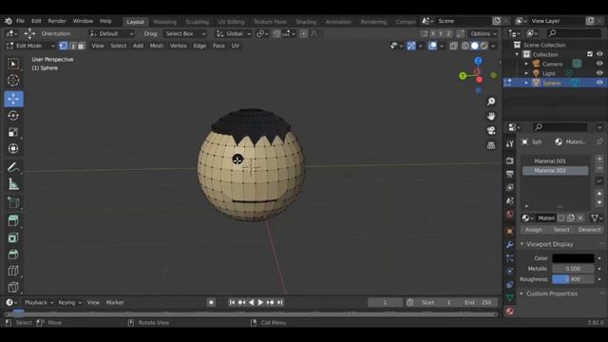Expand the Custom Properties panel
The image size is (608, 342).
(x=522, y=294)
